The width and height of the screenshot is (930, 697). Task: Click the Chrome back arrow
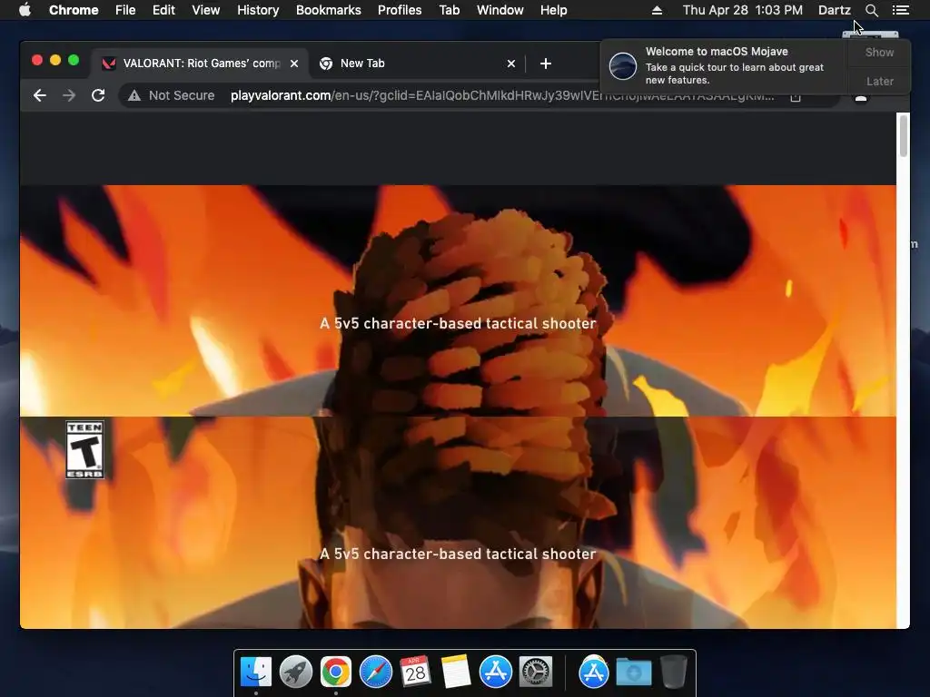(40, 95)
